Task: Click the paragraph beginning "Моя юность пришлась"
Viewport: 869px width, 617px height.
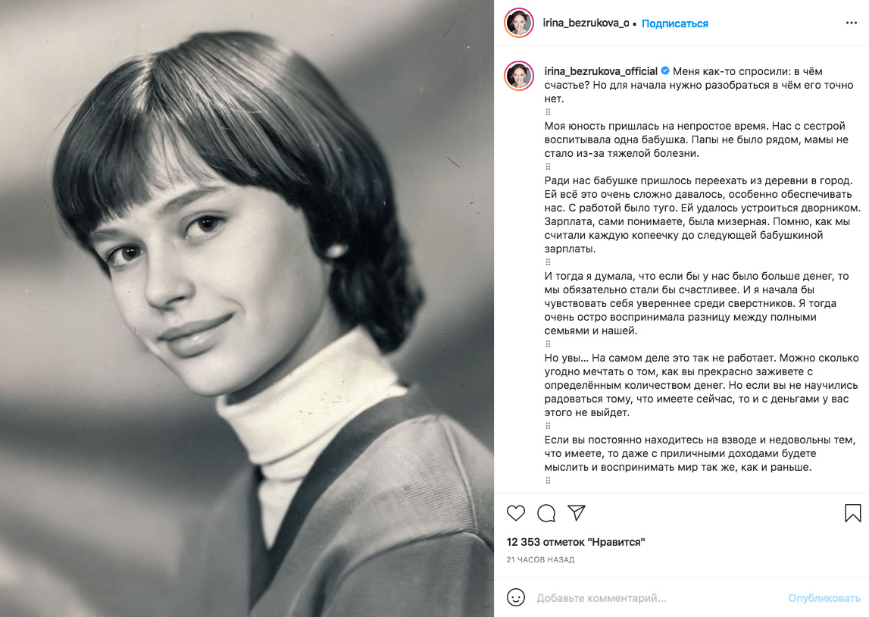Action: click(x=696, y=139)
